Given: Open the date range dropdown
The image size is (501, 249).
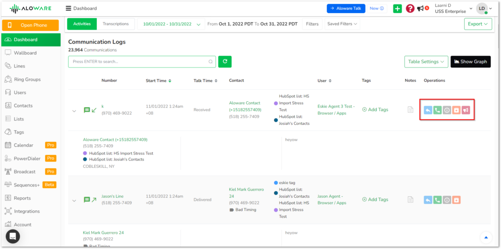Looking at the screenshot, I should (171, 24).
